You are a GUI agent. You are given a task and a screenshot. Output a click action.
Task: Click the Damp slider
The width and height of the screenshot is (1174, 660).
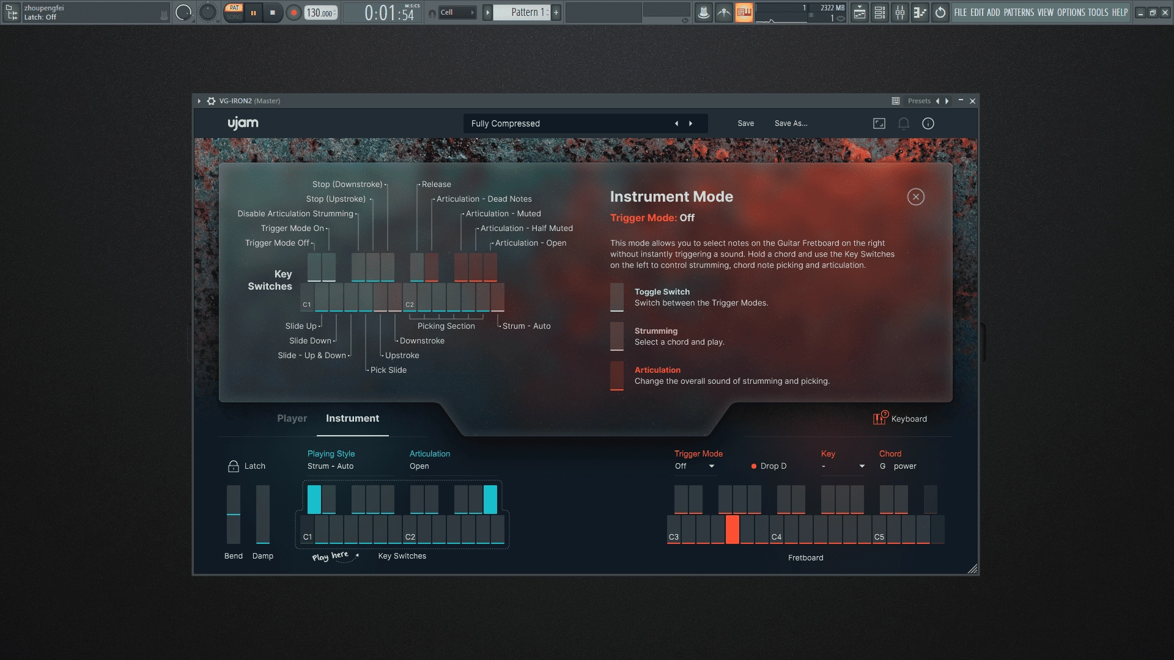click(x=263, y=515)
